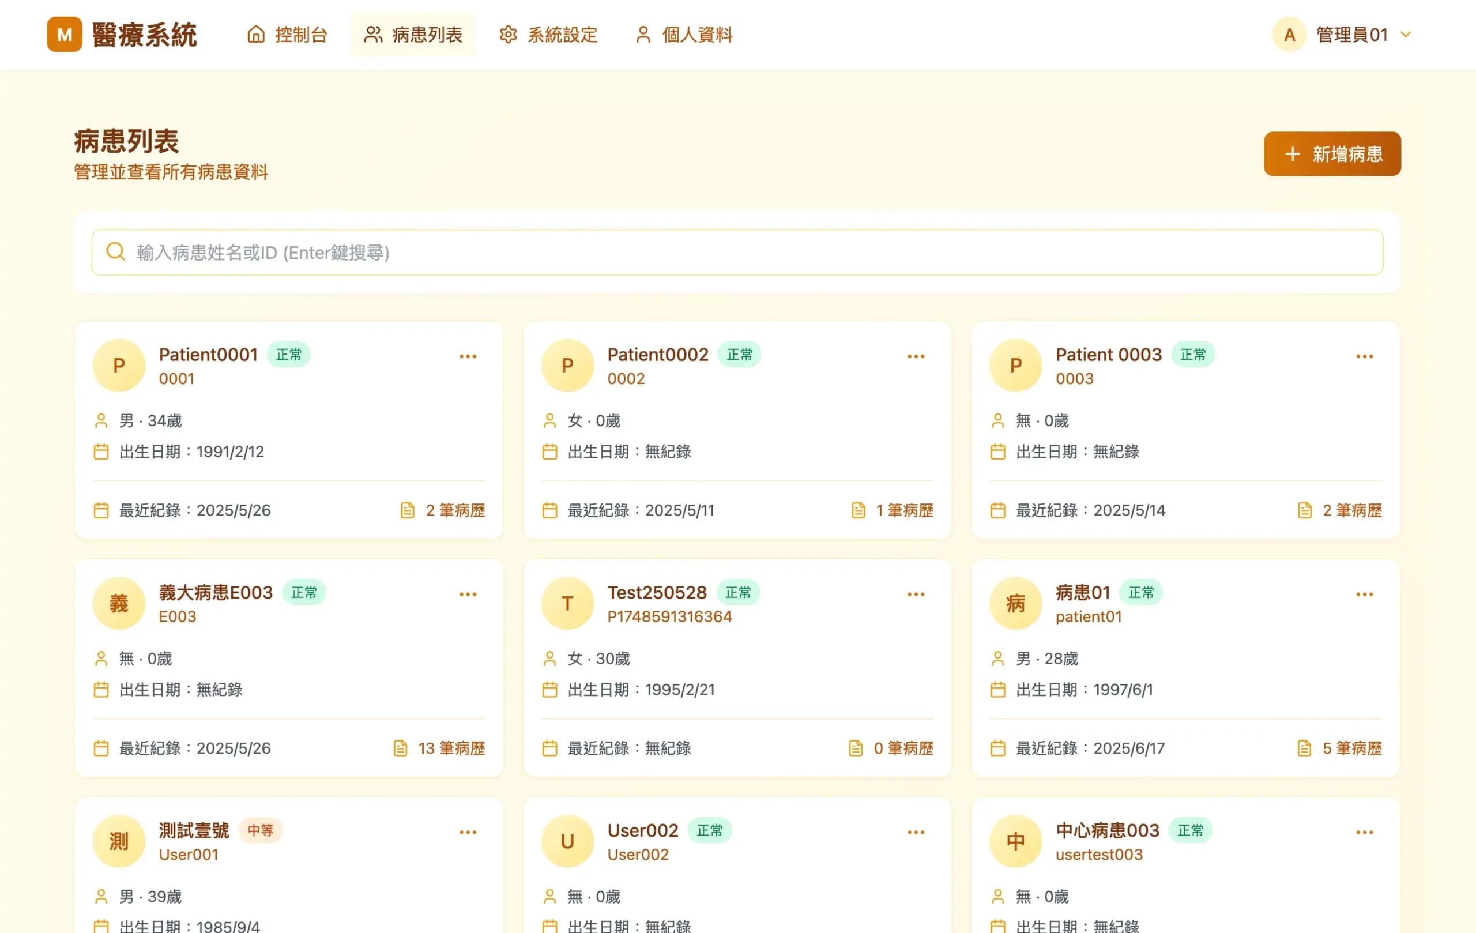Click the A avatar for 管理員01
The image size is (1476, 933).
[x=1289, y=35]
